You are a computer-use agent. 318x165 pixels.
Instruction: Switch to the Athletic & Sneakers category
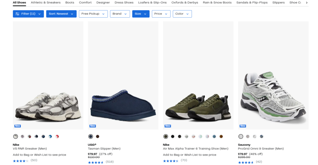pyautogui.click(x=46, y=2)
